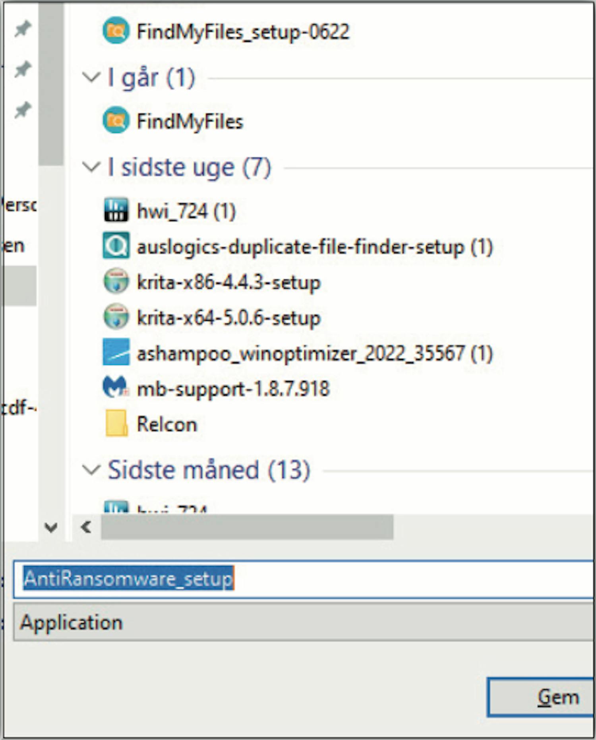This screenshot has height=740, width=596.
Task: Select 'ashampoo_winoptimizer_2022_35567 (1)' name
Action: (x=315, y=353)
